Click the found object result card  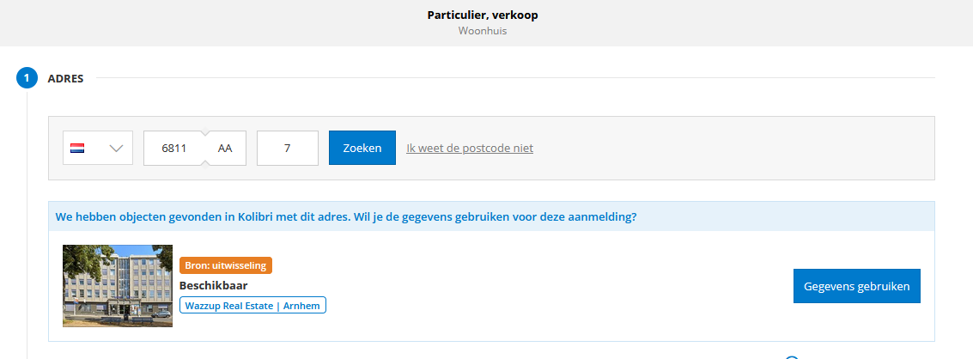(491, 286)
